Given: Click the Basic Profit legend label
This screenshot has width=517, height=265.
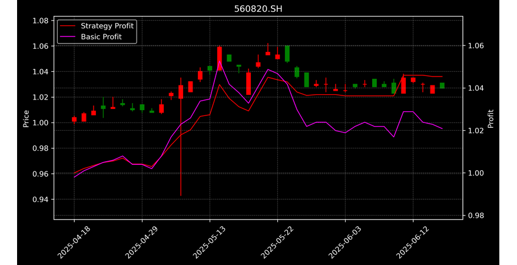Looking at the screenshot, I should 101,37.
